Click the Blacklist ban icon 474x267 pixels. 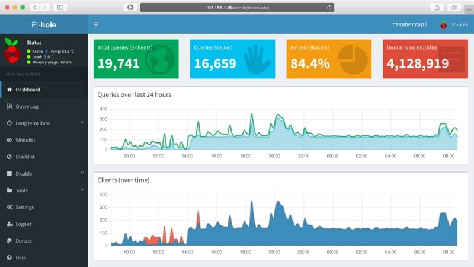point(9,157)
